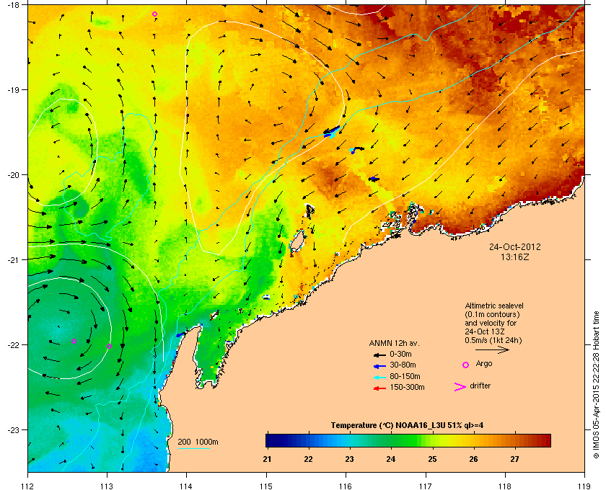Click the colorbar tick label '25'
The image size is (606, 490).
[x=432, y=459]
